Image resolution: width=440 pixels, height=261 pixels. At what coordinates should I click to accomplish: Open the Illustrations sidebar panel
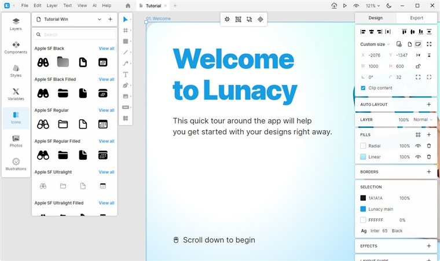[x=16, y=164]
